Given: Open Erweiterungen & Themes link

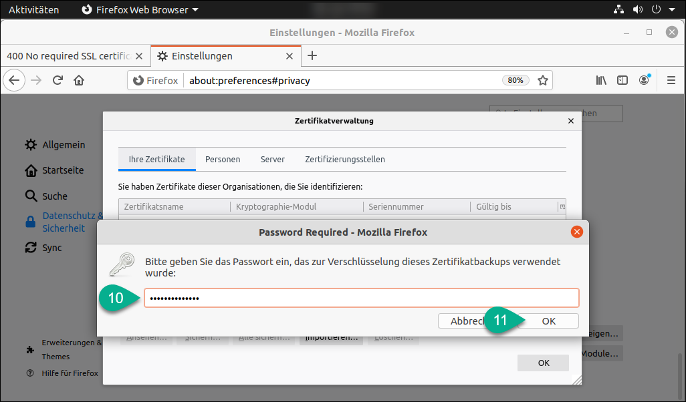Looking at the screenshot, I should click(64, 349).
